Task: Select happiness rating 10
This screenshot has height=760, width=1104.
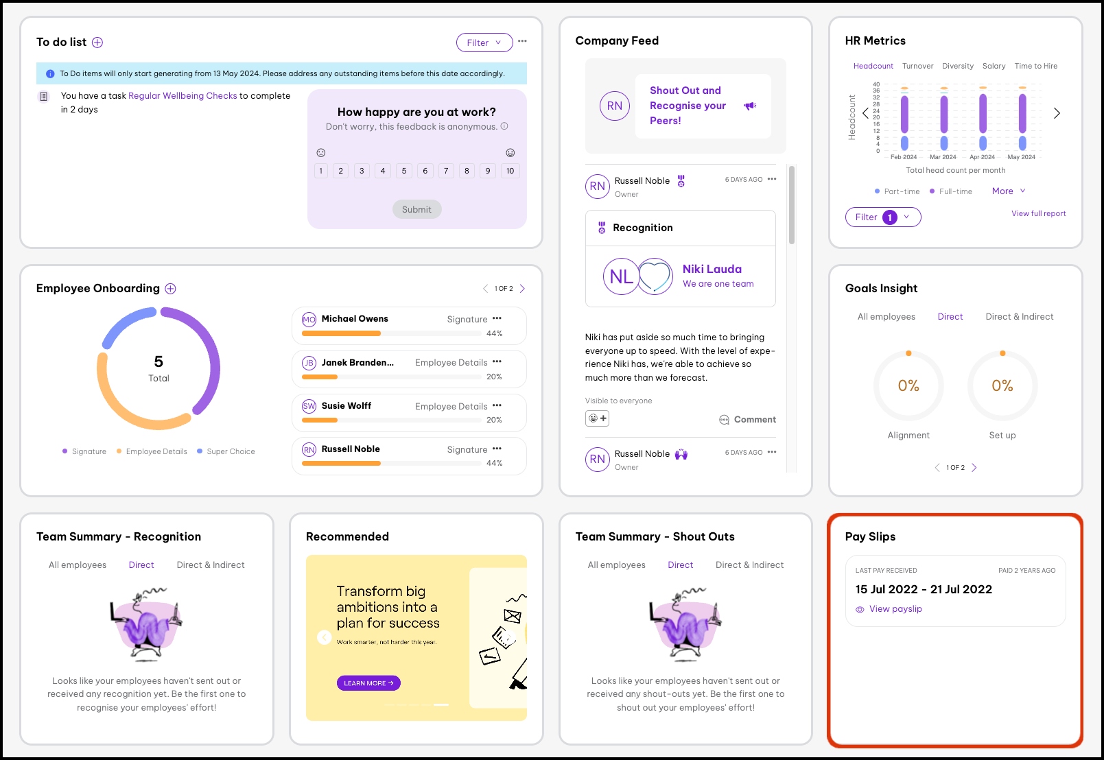Action: pyautogui.click(x=510, y=171)
